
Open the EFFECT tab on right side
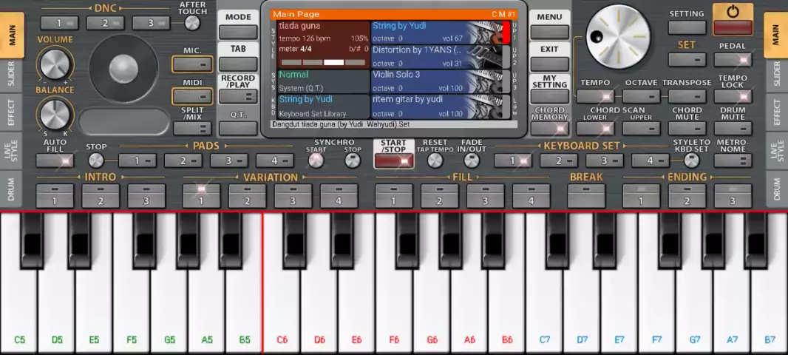776,112
